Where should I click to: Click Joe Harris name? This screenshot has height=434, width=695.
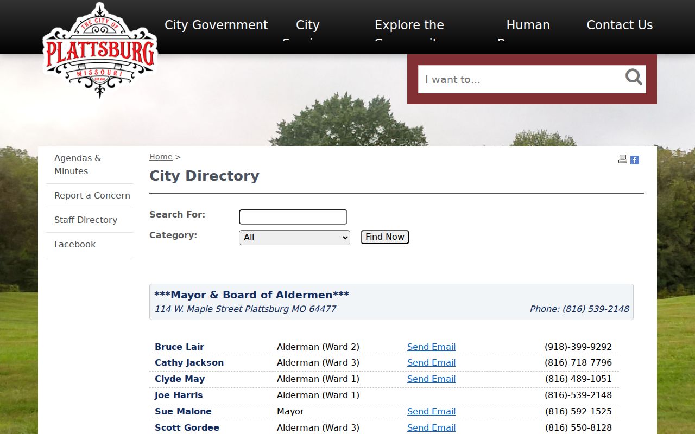pos(179,395)
